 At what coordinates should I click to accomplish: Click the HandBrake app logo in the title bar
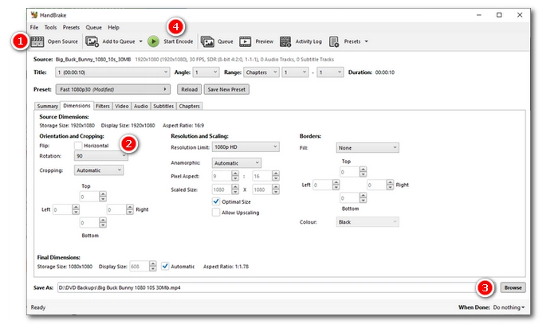(34, 15)
